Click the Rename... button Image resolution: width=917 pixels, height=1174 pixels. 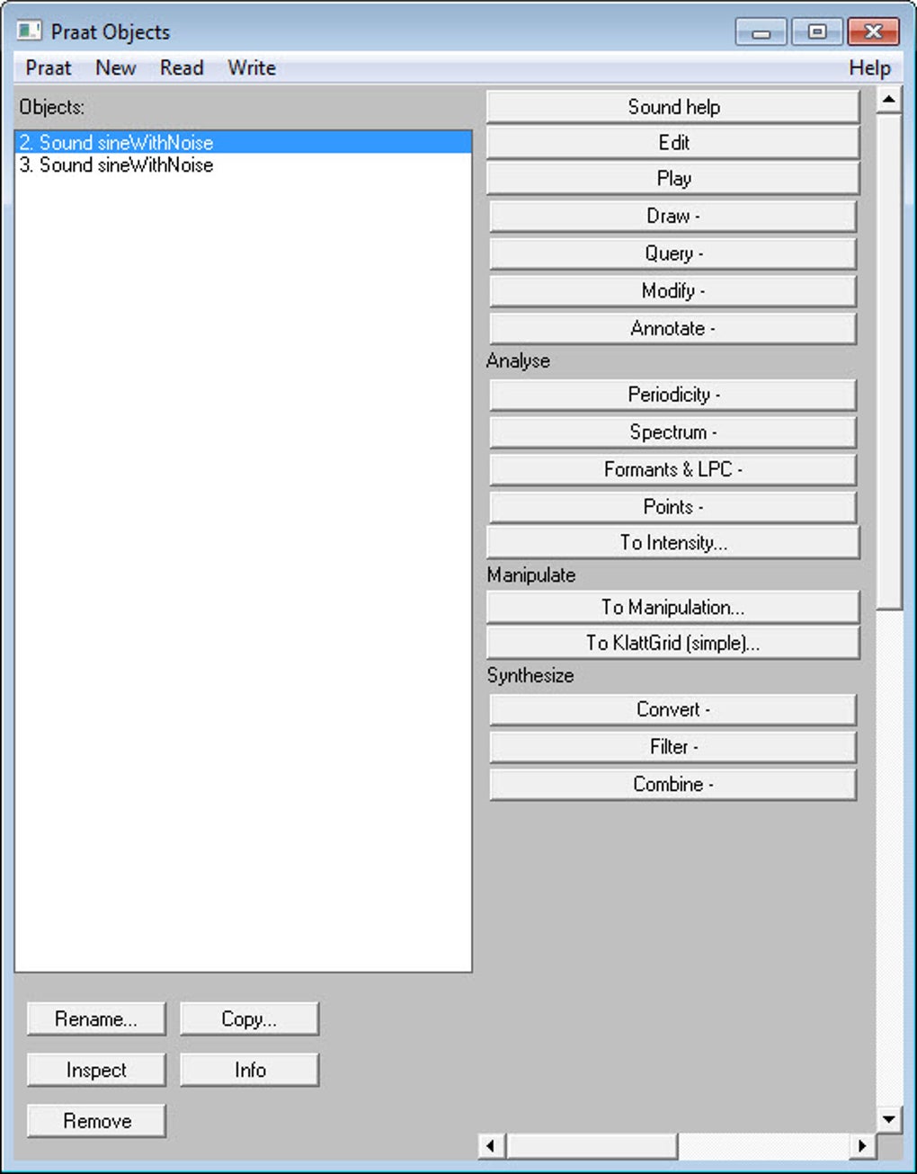click(x=96, y=1019)
